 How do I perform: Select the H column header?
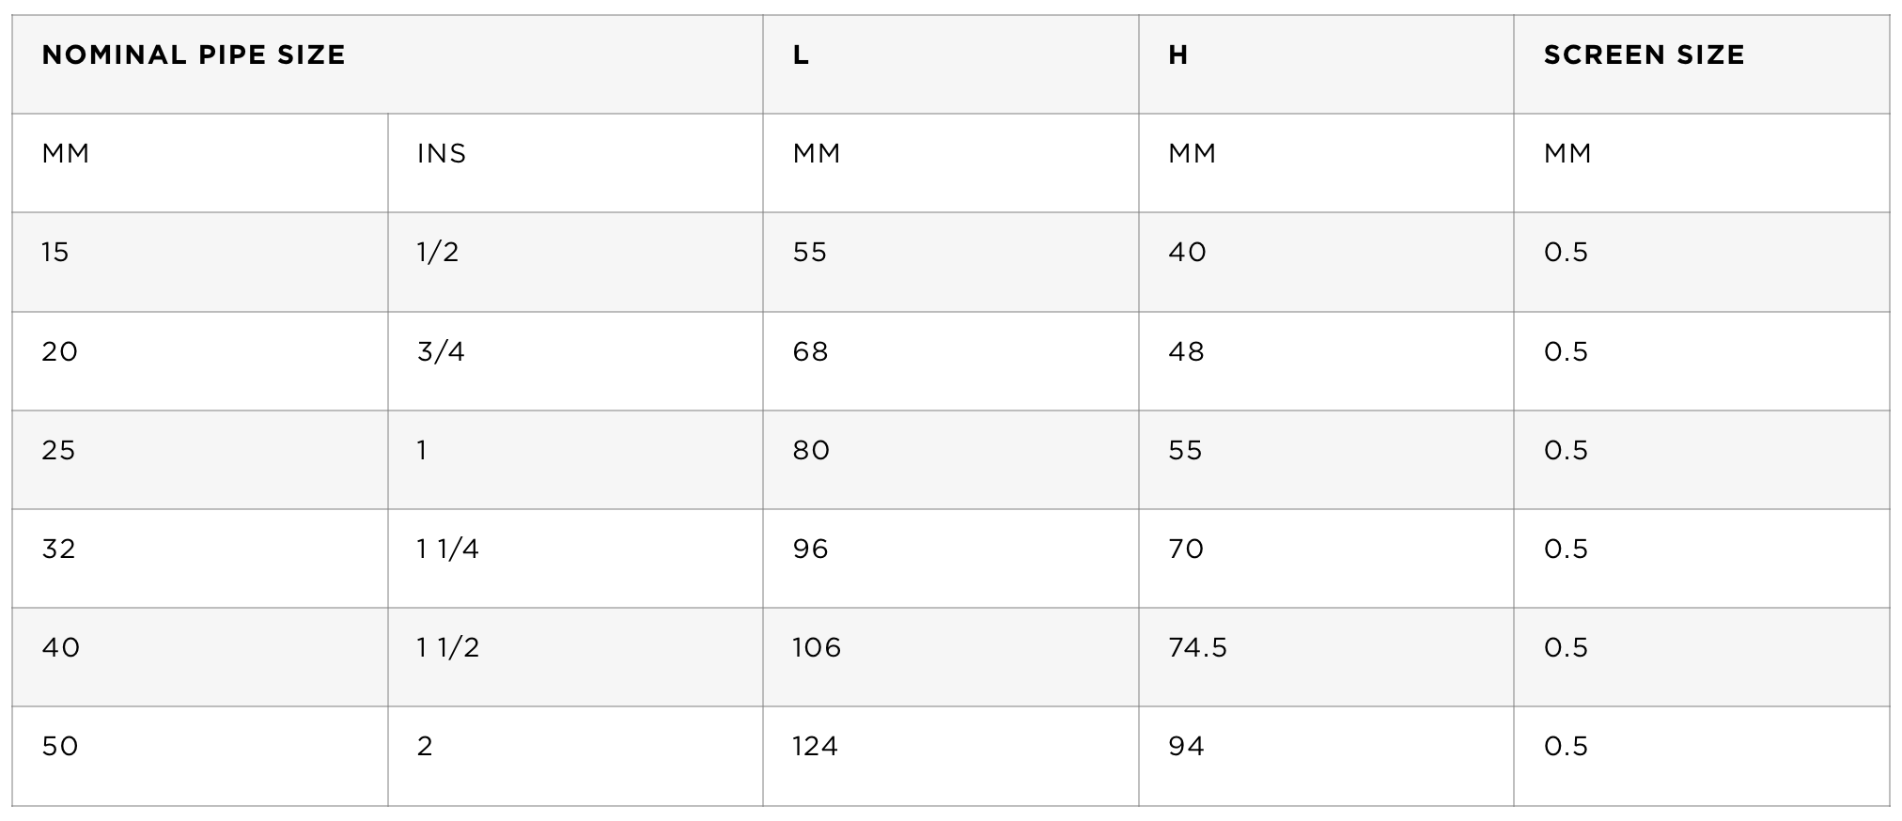click(x=1326, y=65)
